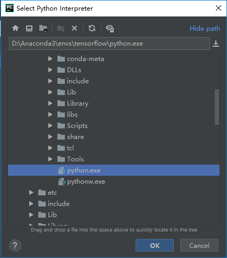Expand the etc folder

31,193
